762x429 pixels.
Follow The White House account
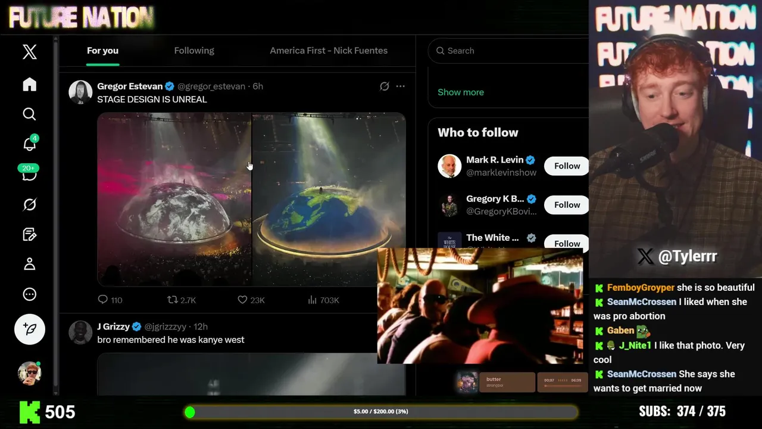pyautogui.click(x=567, y=243)
